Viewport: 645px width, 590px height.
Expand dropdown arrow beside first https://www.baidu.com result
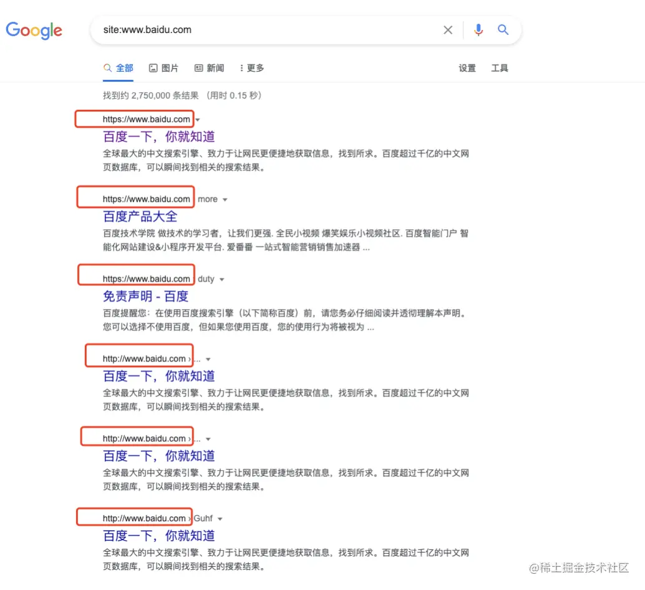pyautogui.click(x=198, y=120)
